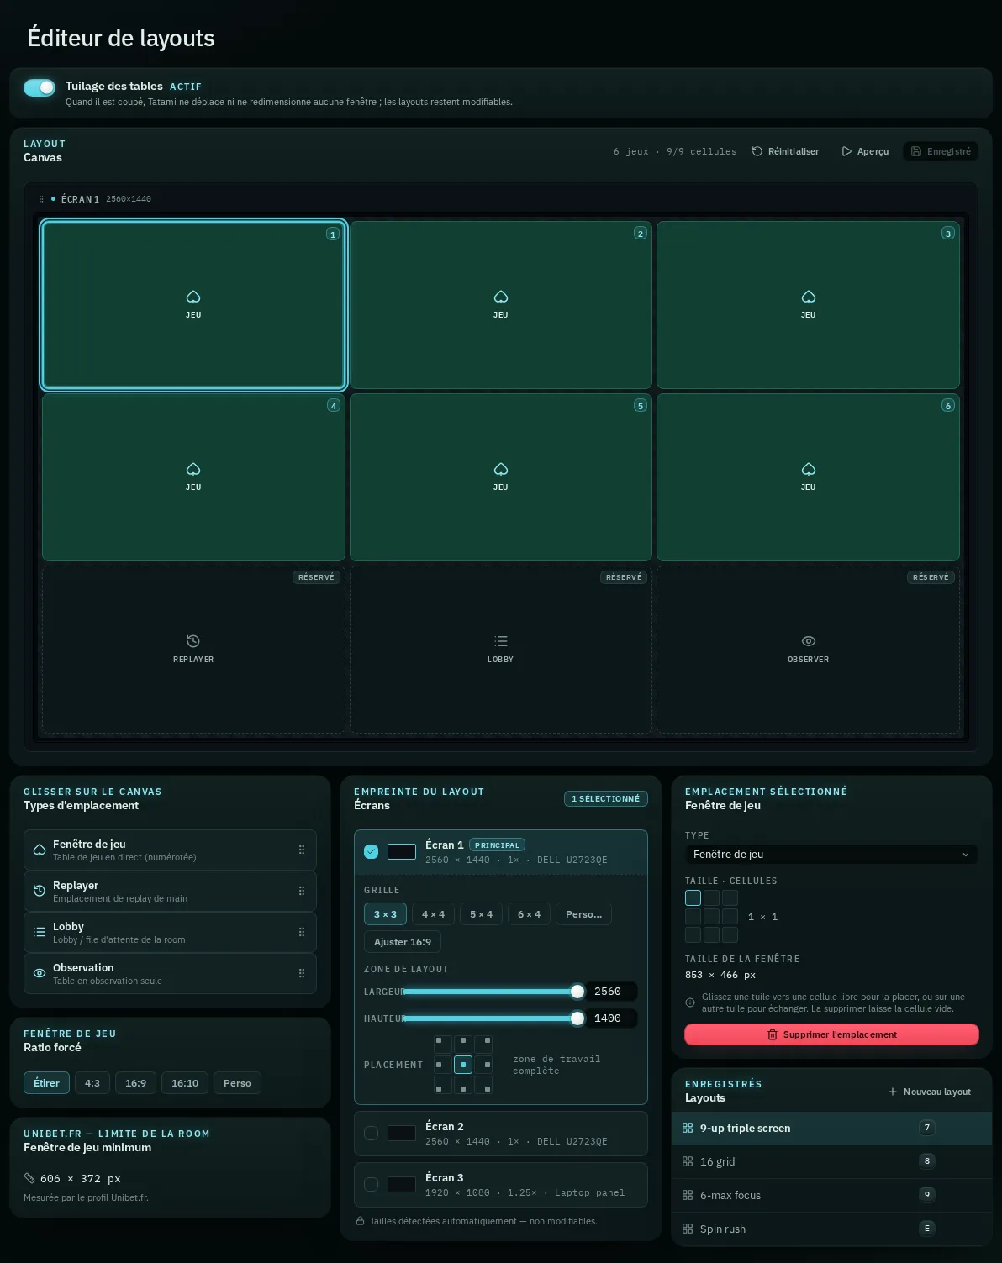Image resolution: width=1002 pixels, height=1263 pixels.
Task: Uncheck the Écran 1 checkbox
Action: click(371, 851)
